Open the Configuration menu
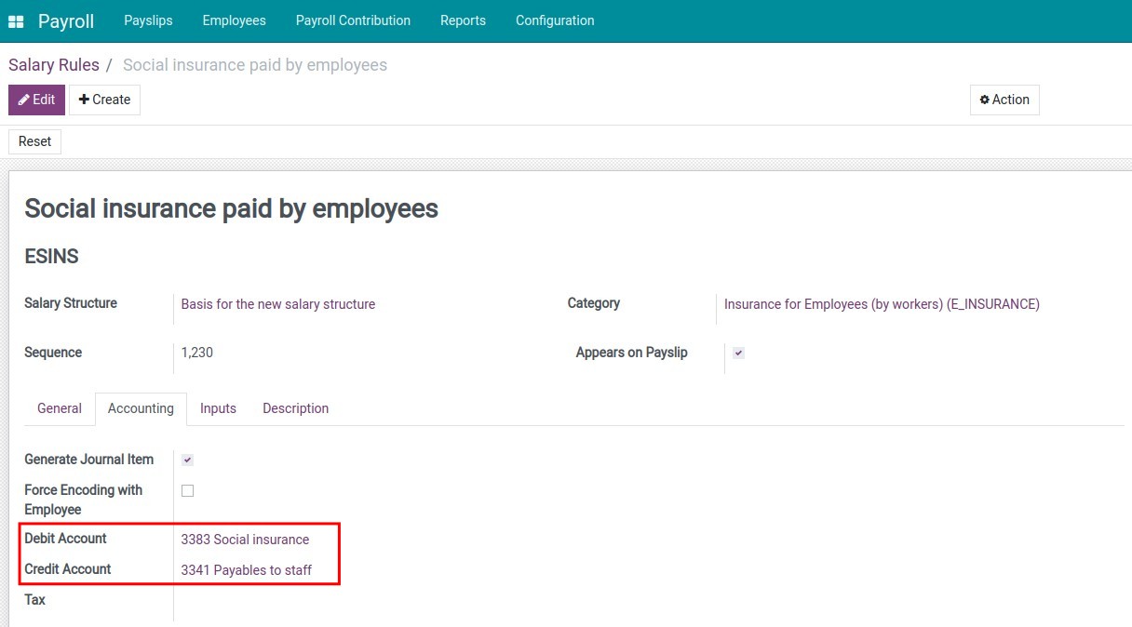The image size is (1132, 627). pyautogui.click(x=554, y=20)
